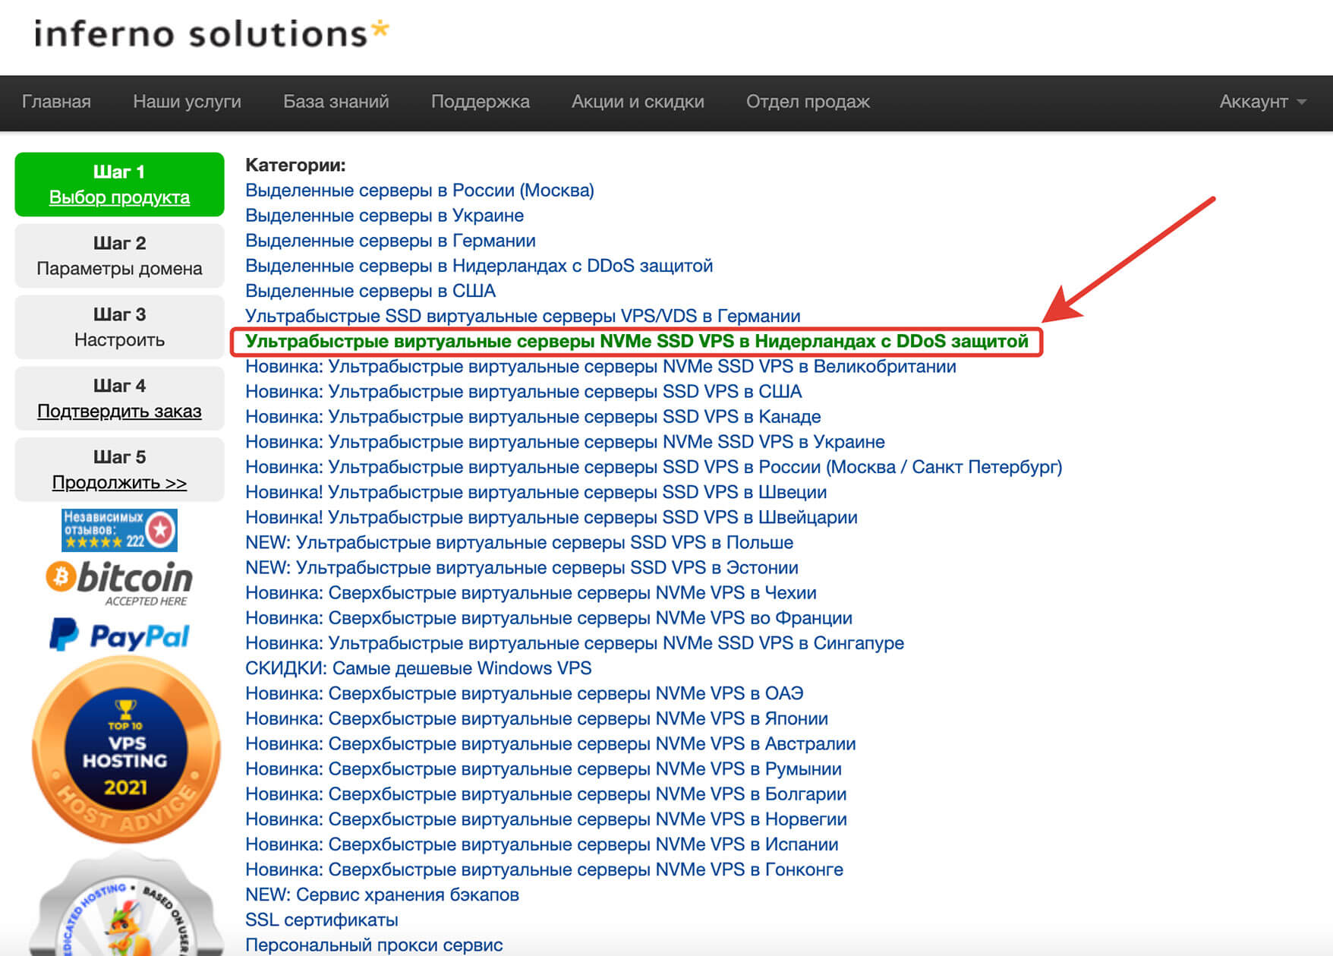Open the Поддержка section
Viewport: 1333px width, 956px height.
coord(481,101)
